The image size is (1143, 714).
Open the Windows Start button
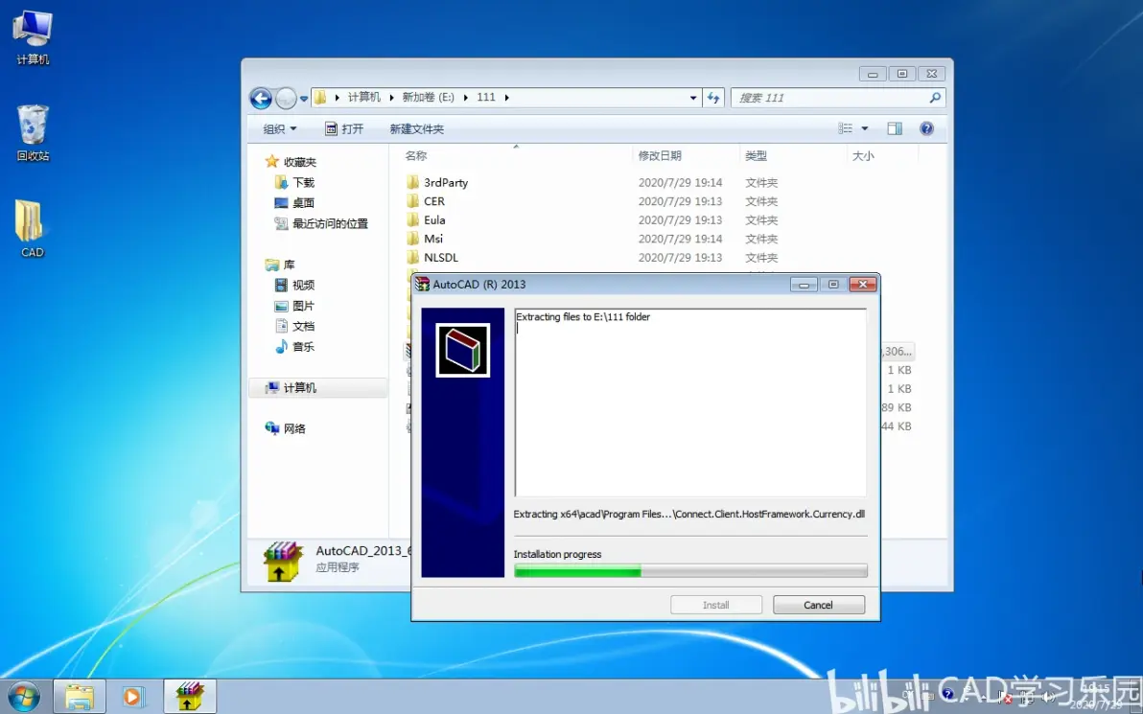[23, 697]
